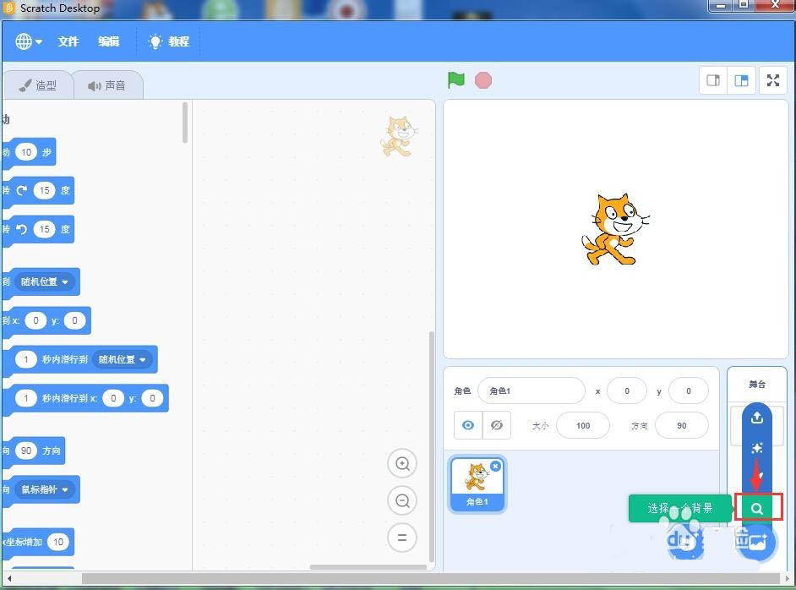Select the zoom in magnifier on code area
Image resolution: width=796 pixels, height=590 pixels.
(x=402, y=463)
